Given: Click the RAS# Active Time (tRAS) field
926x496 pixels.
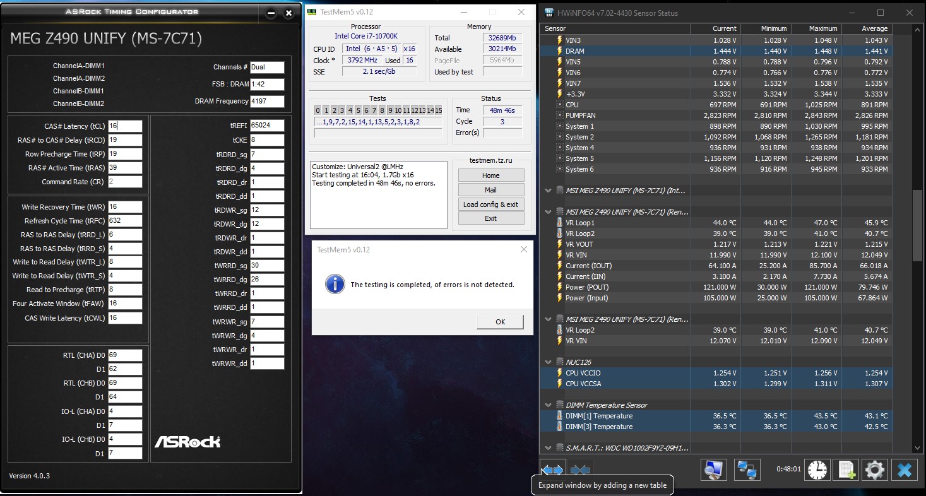Looking at the screenshot, I should (x=125, y=168).
